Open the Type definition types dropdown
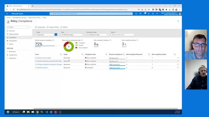The height and width of the screenshot is (117, 209). point(72,35)
